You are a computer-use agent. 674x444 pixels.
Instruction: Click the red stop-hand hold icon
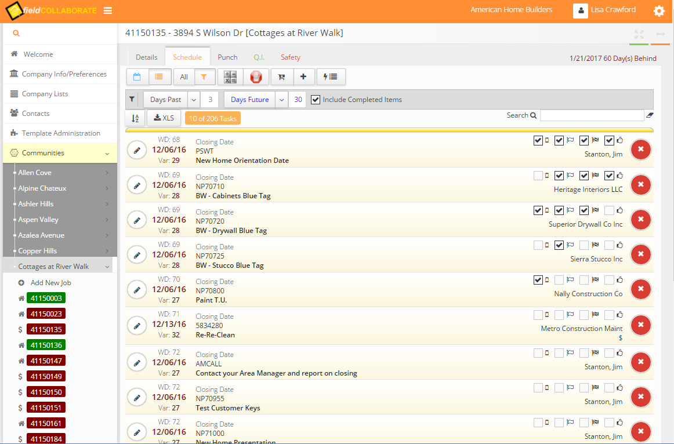[x=256, y=77]
